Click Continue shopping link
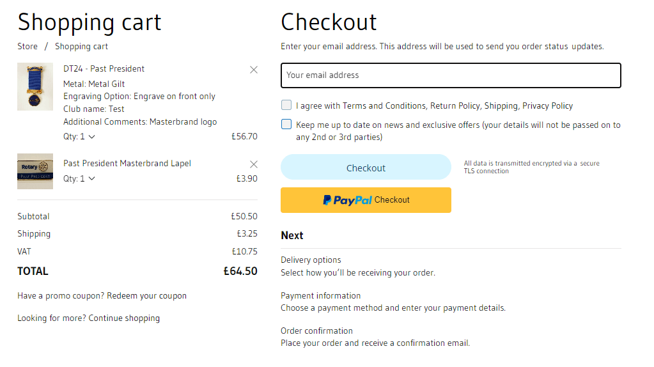 pos(124,318)
